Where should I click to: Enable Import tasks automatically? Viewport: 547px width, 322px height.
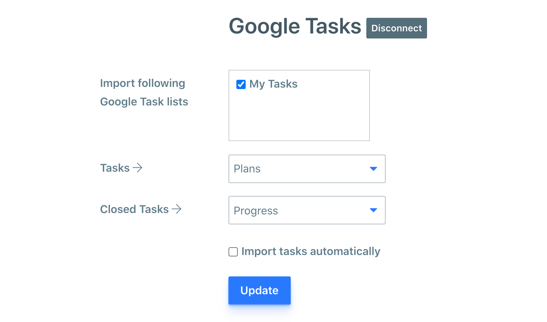coord(233,252)
